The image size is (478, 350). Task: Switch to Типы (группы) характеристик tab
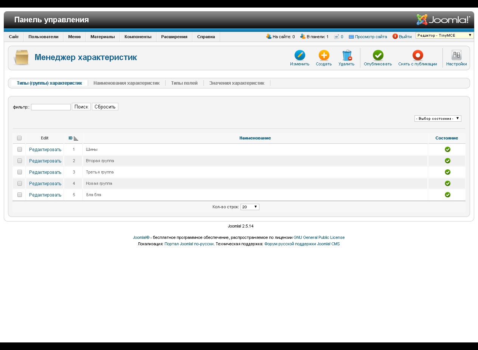tap(50, 83)
